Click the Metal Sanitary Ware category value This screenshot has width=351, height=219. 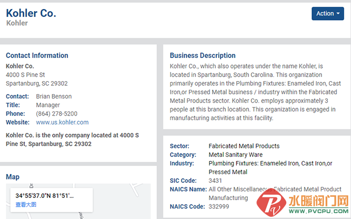tap(235, 155)
